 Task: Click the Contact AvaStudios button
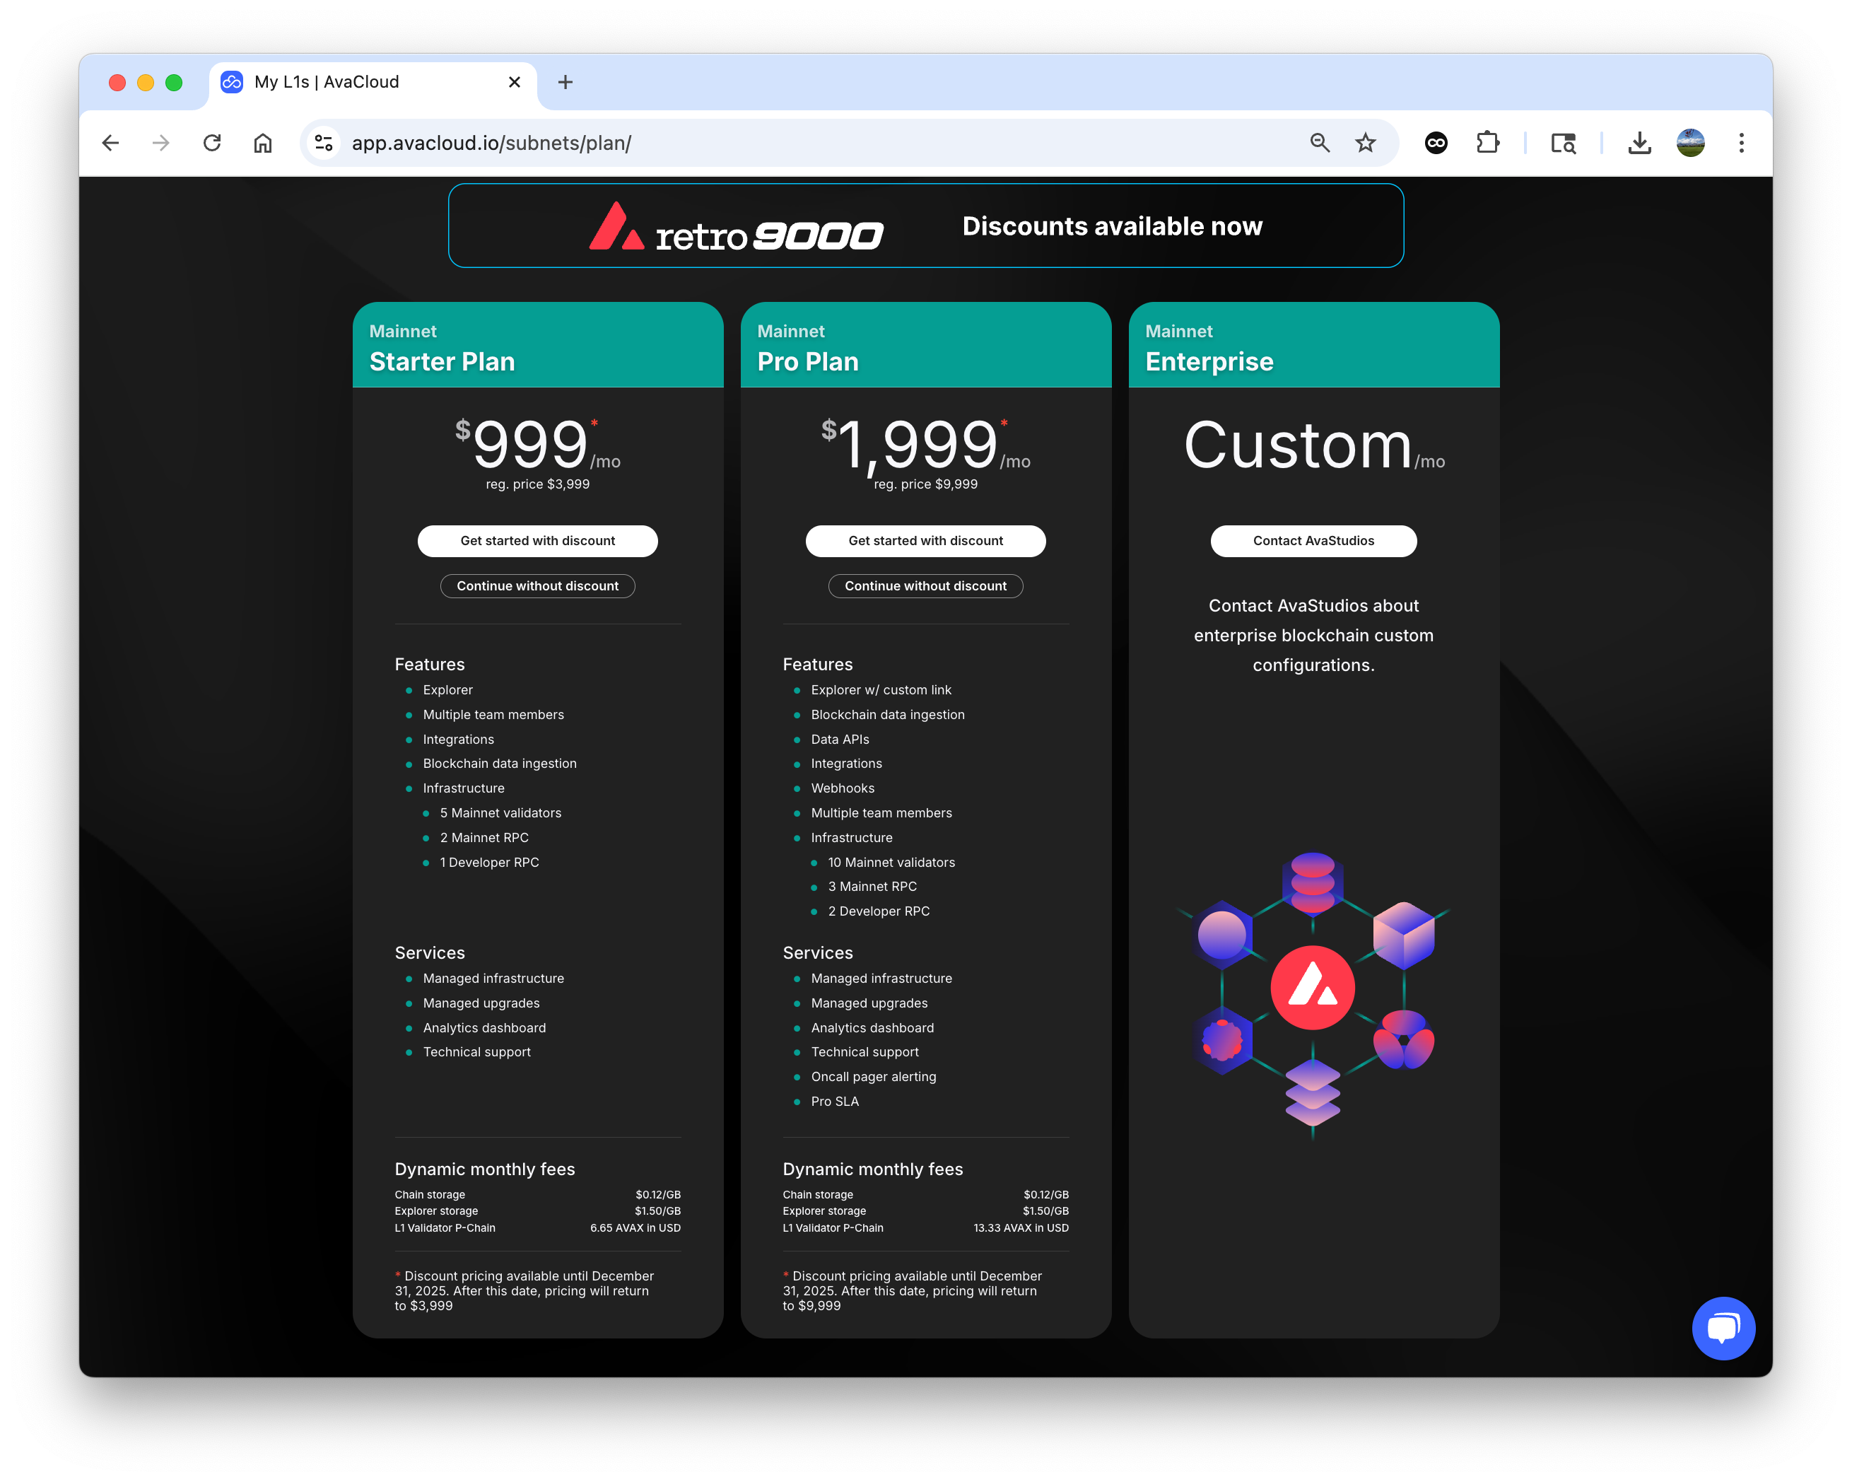[1313, 540]
